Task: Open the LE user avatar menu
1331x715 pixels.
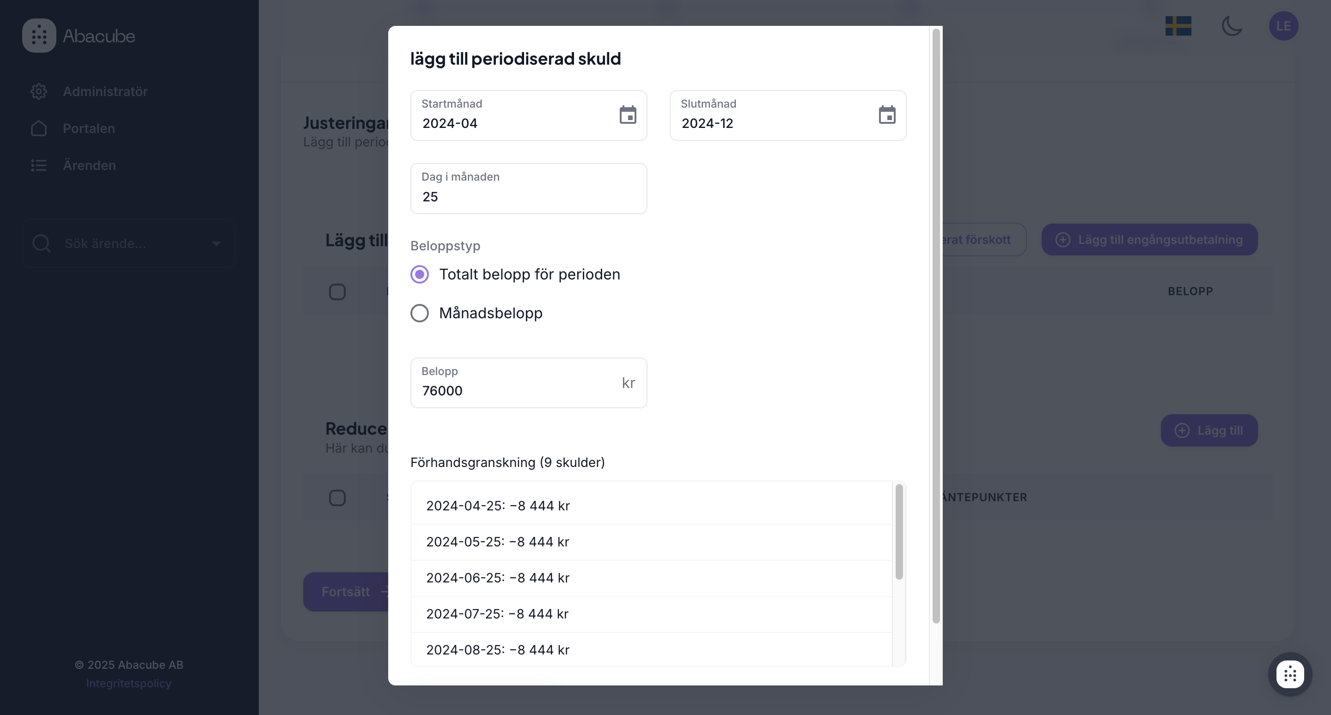Action: [1283, 26]
